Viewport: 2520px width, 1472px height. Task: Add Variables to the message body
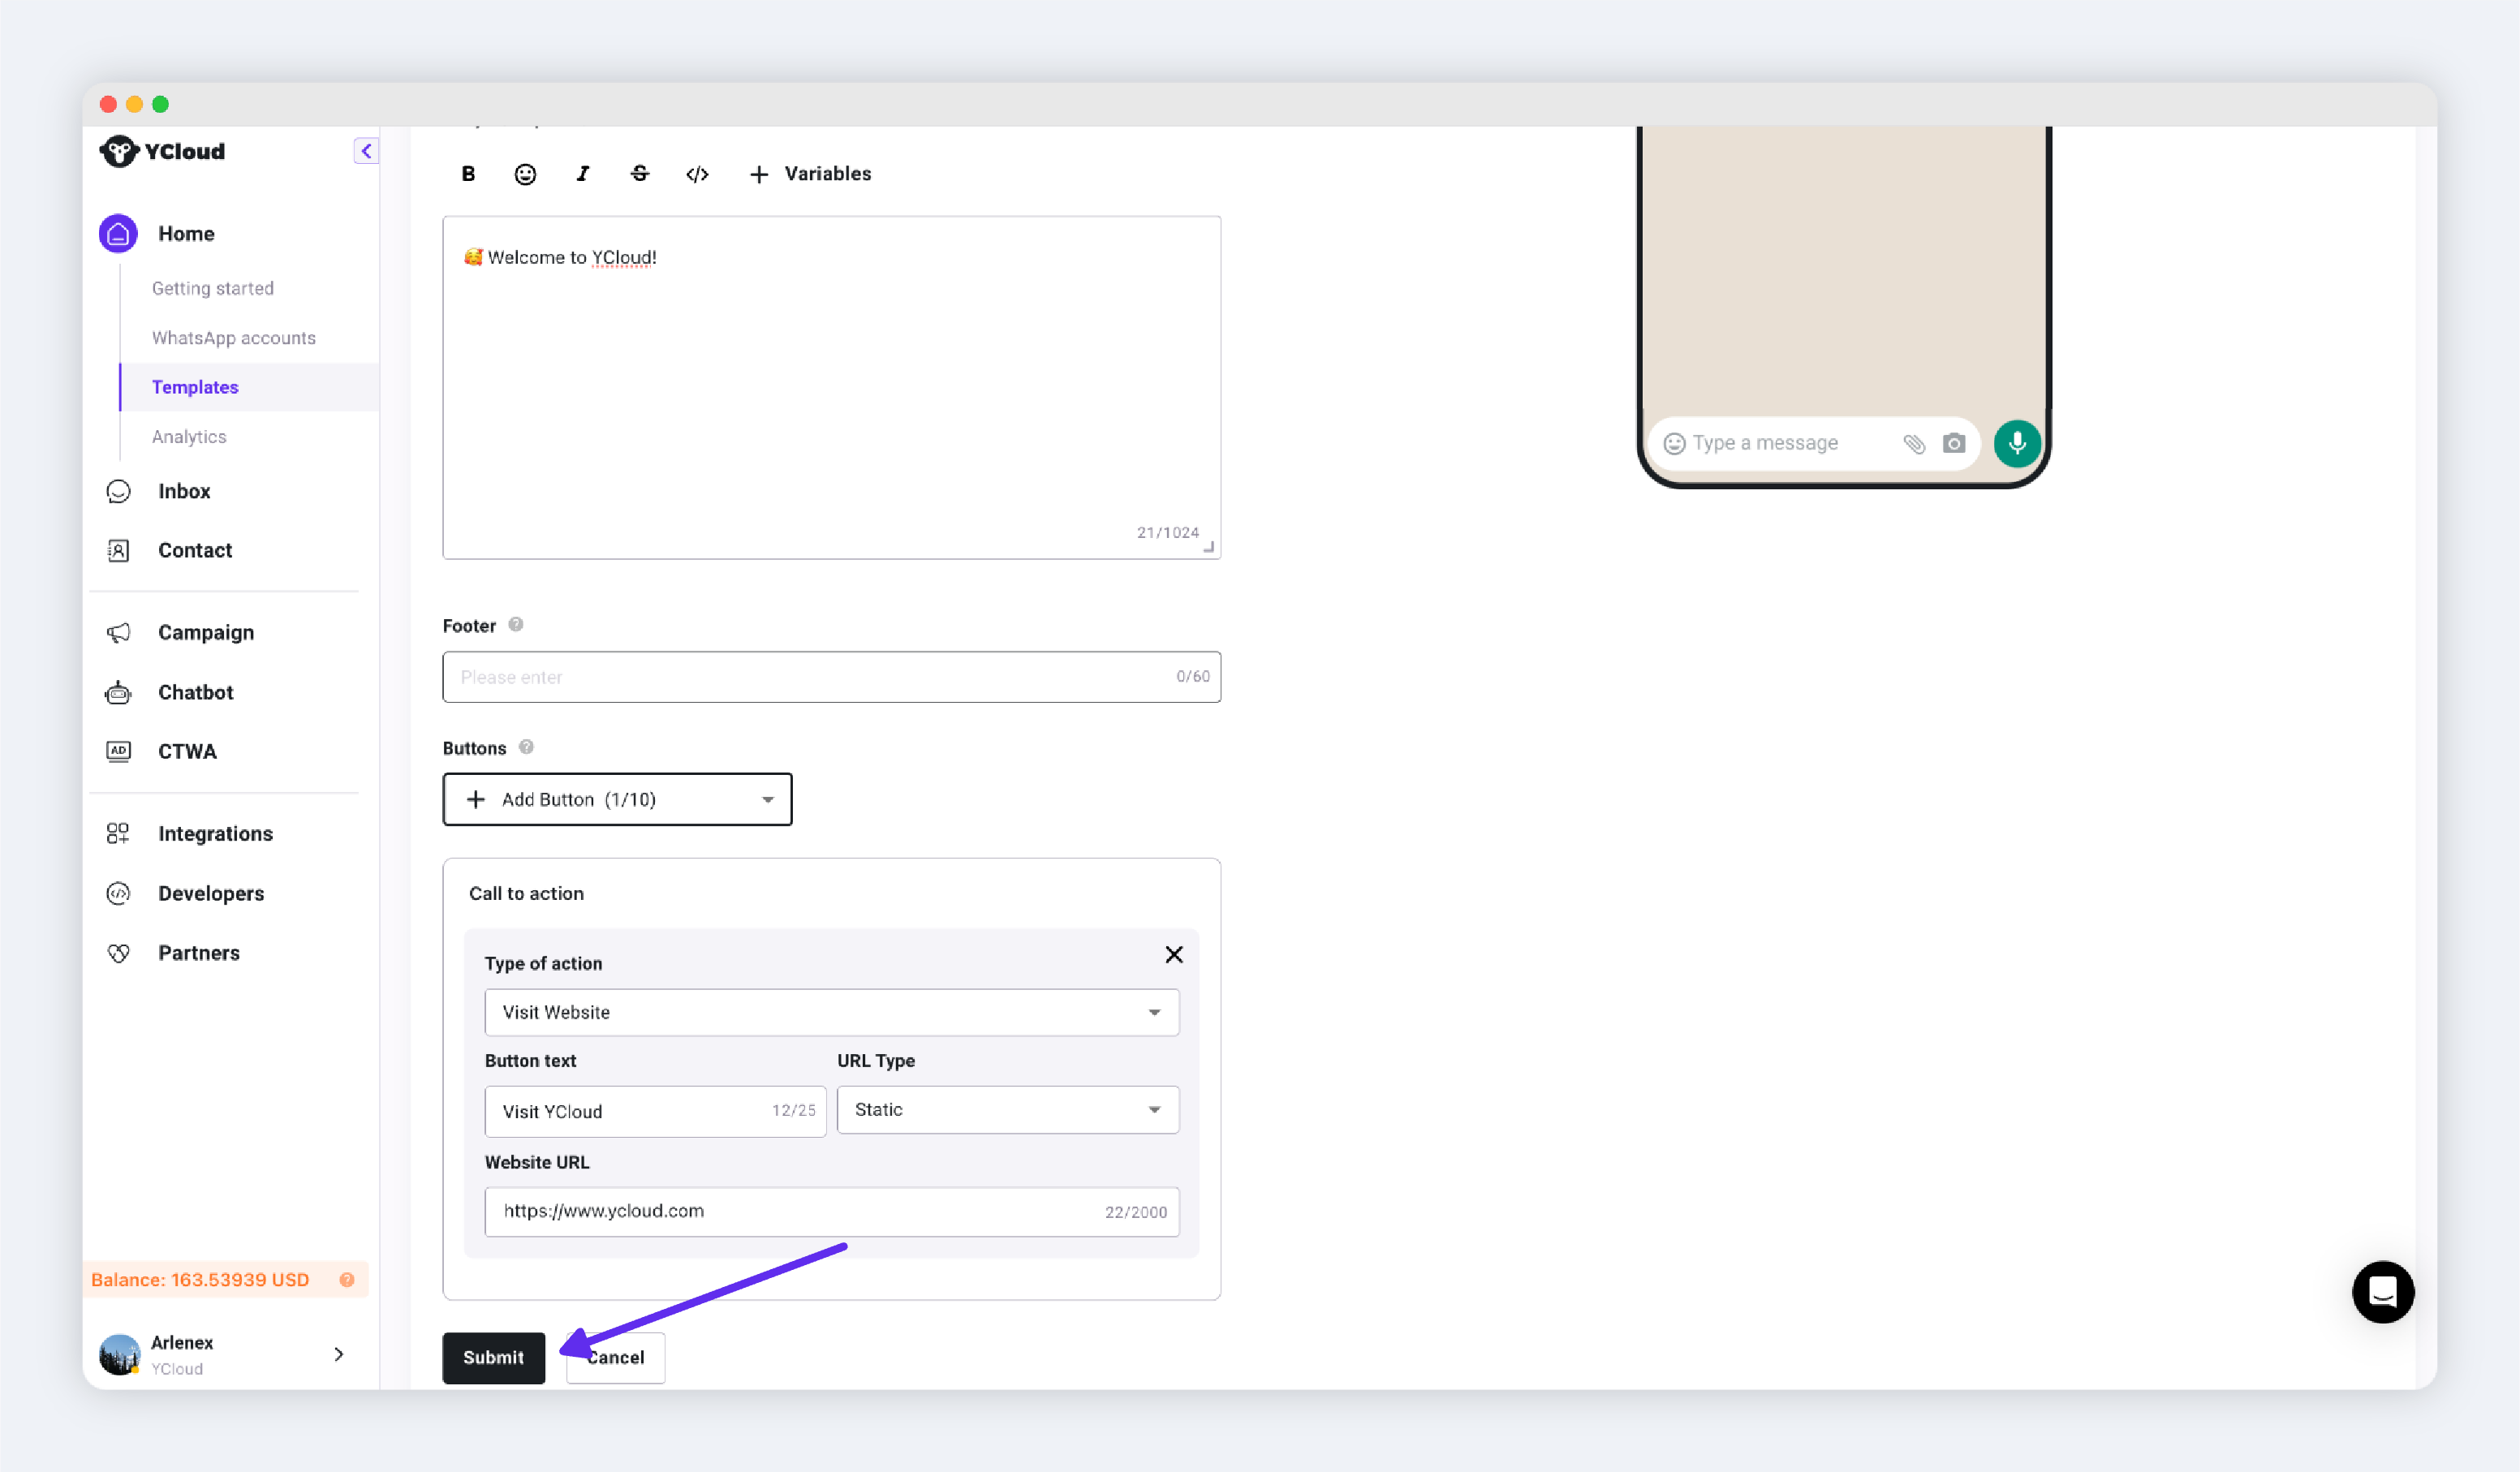(x=810, y=174)
